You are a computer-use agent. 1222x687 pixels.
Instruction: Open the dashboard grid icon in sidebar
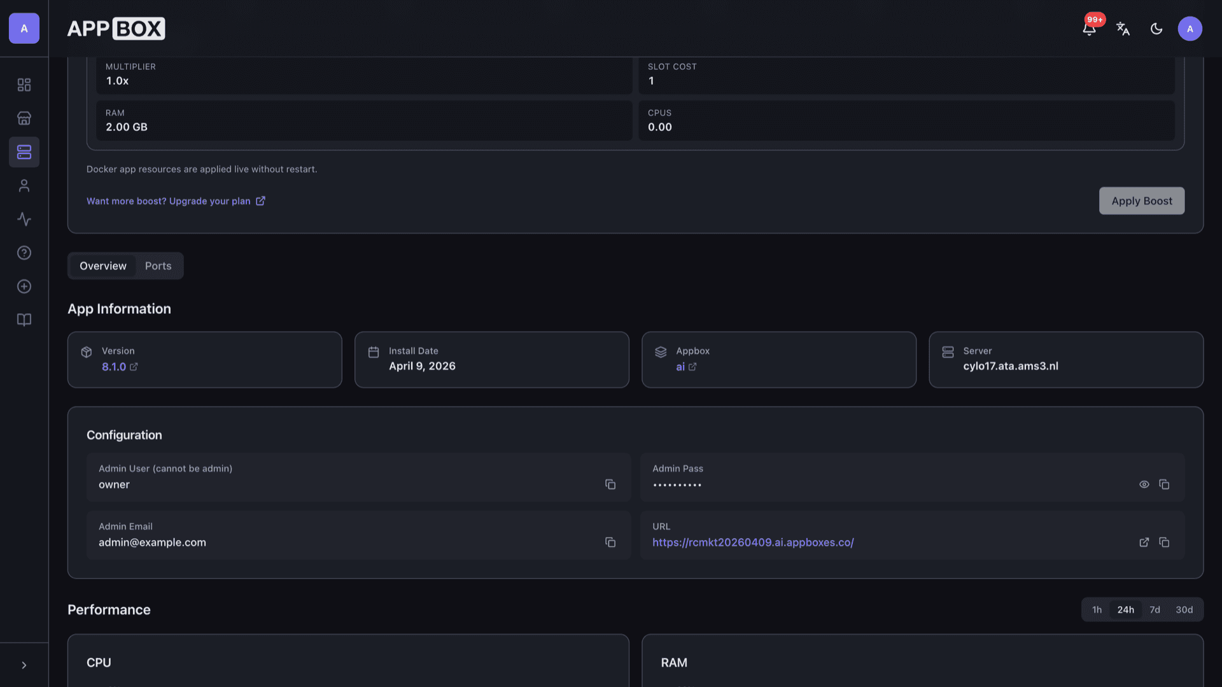tap(24, 85)
